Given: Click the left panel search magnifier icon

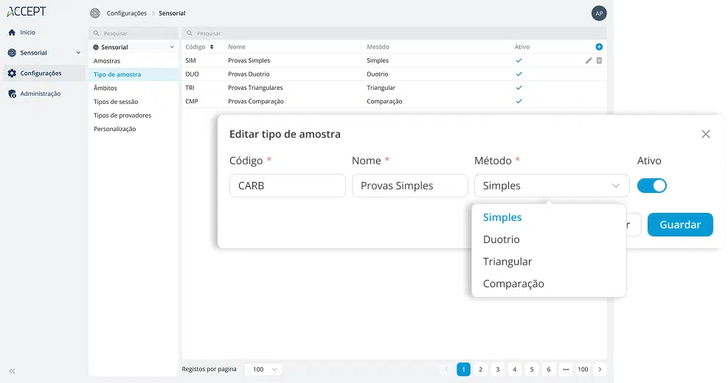Looking at the screenshot, I should [x=97, y=33].
